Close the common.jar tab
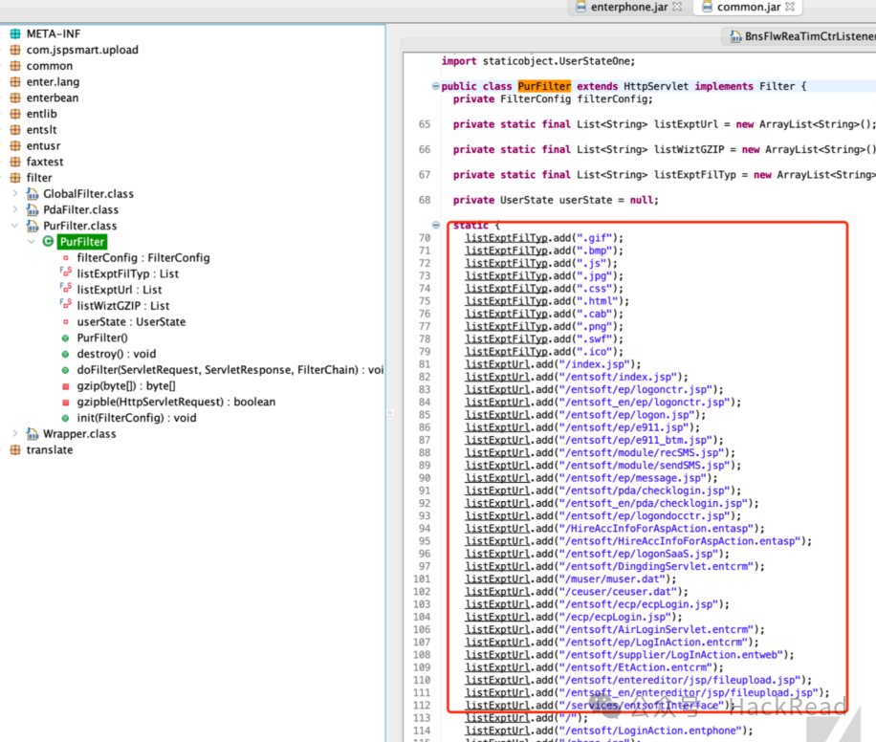Viewport: 876px width, 742px height. pos(790,7)
